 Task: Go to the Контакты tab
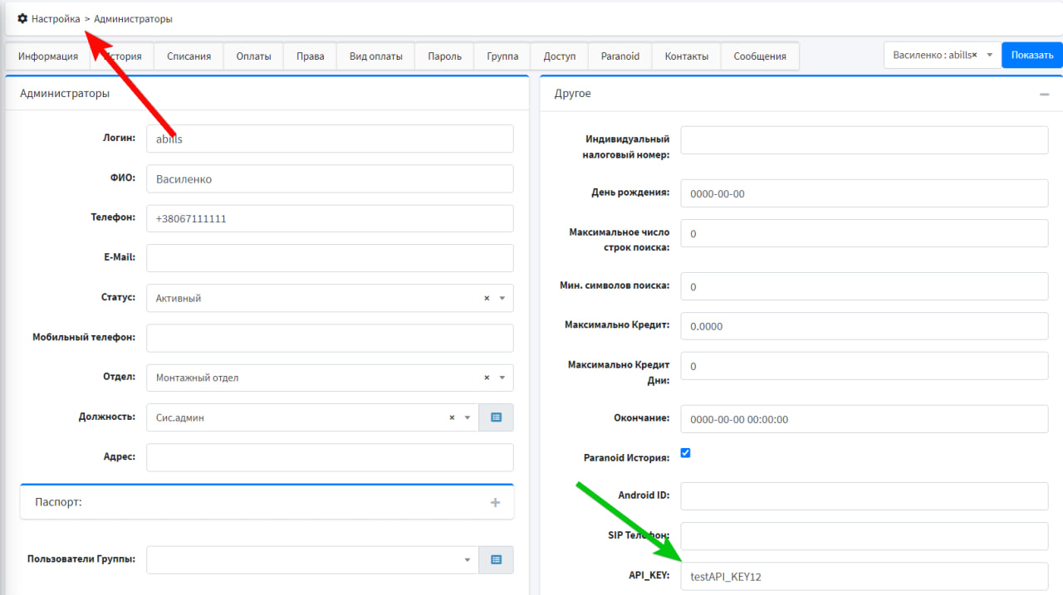(x=686, y=56)
